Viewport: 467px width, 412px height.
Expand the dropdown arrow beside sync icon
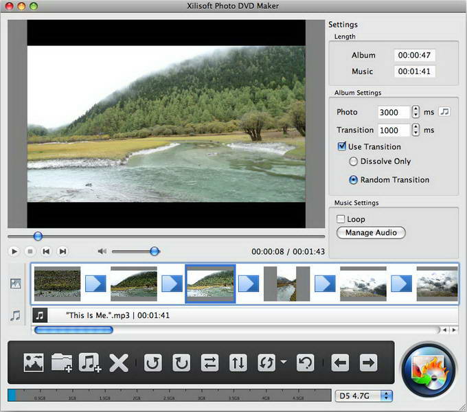(283, 363)
